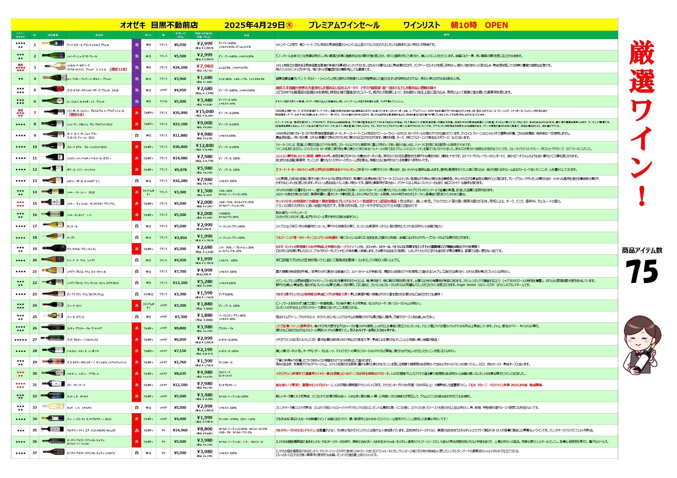Click the wine name containing D.O.MAIPO VALLEY
This screenshot has height=478, width=677.
pyautogui.click(x=91, y=430)
